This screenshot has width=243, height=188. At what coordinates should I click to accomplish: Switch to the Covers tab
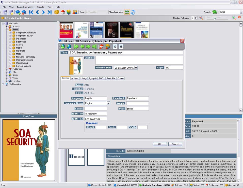[121, 78]
